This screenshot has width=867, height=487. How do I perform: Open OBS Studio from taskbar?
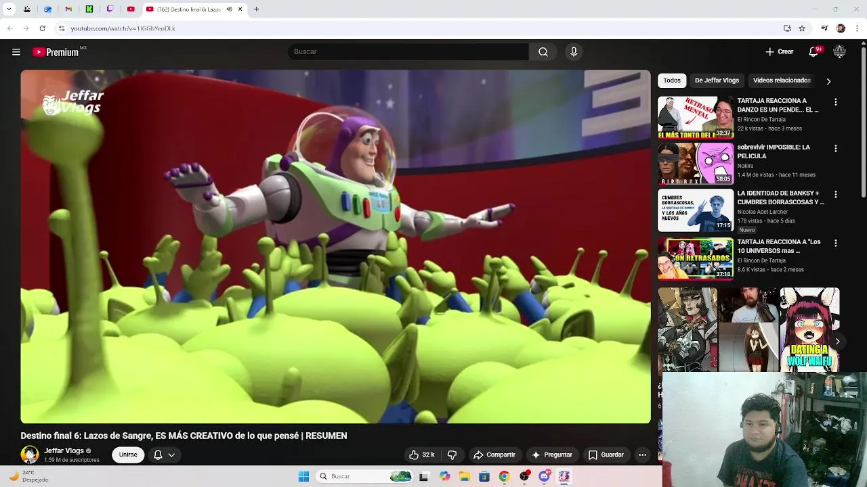(x=524, y=476)
